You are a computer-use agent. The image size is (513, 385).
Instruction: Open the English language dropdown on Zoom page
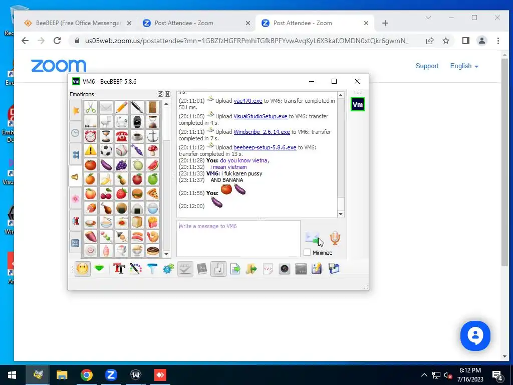tap(464, 66)
